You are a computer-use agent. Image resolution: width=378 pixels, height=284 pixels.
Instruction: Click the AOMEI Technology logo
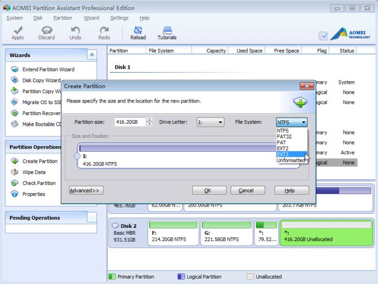[x=350, y=34]
